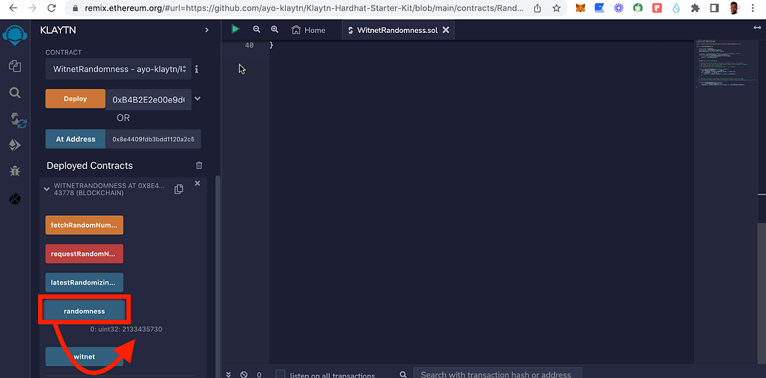Viewport: 766px width, 378px height.
Task: Open the browser Extensions puzzle icon
Action: click(695, 8)
